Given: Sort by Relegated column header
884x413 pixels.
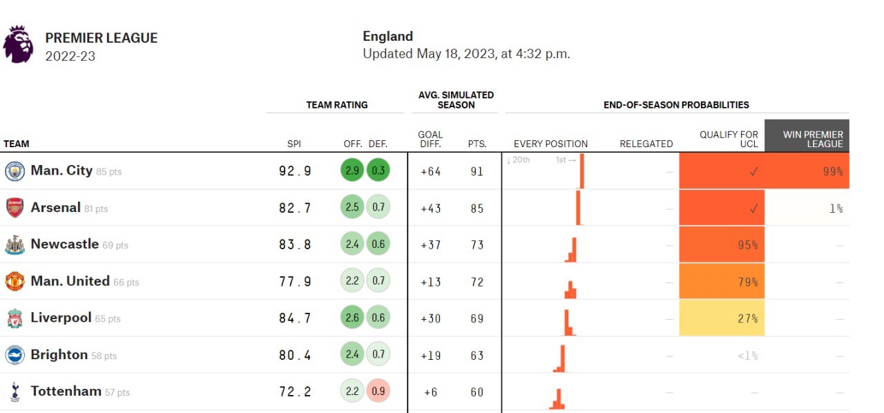Looking at the screenshot, I should (x=646, y=144).
